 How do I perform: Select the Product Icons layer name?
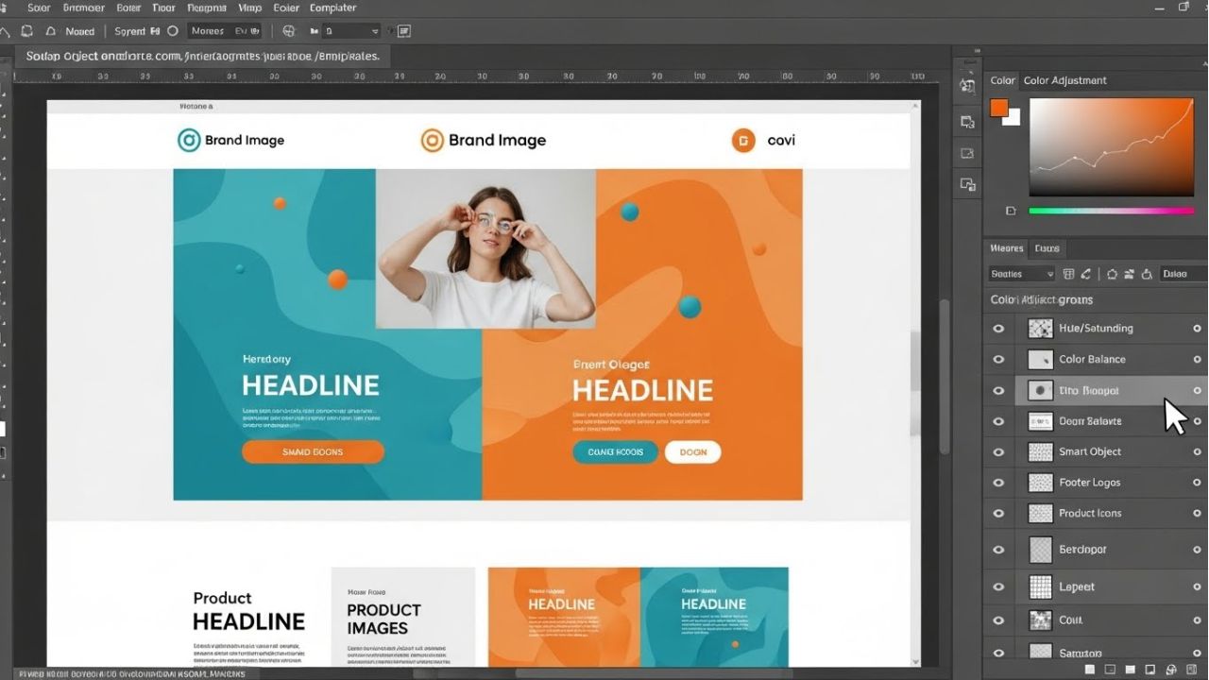pos(1090,514)
